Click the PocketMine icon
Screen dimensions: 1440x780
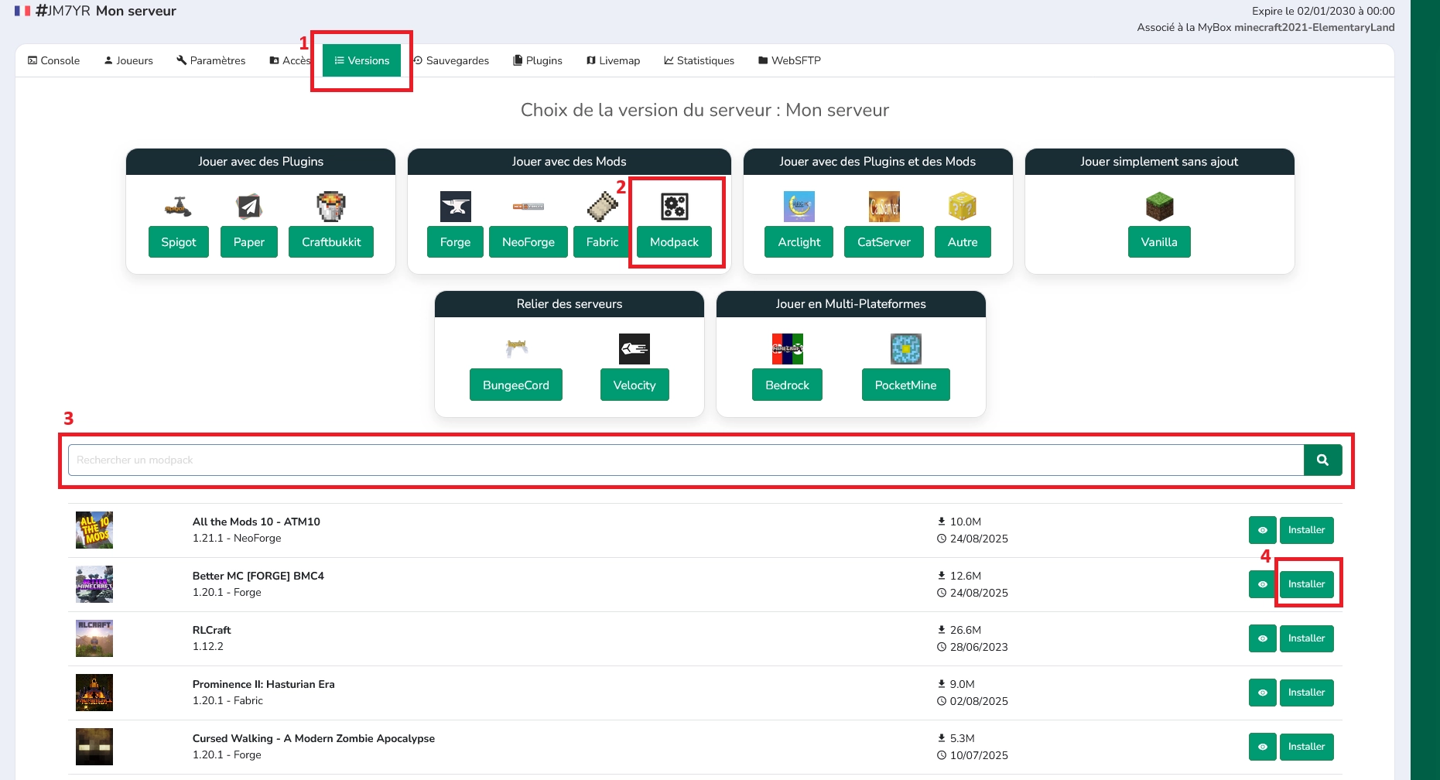pos(906,349)
